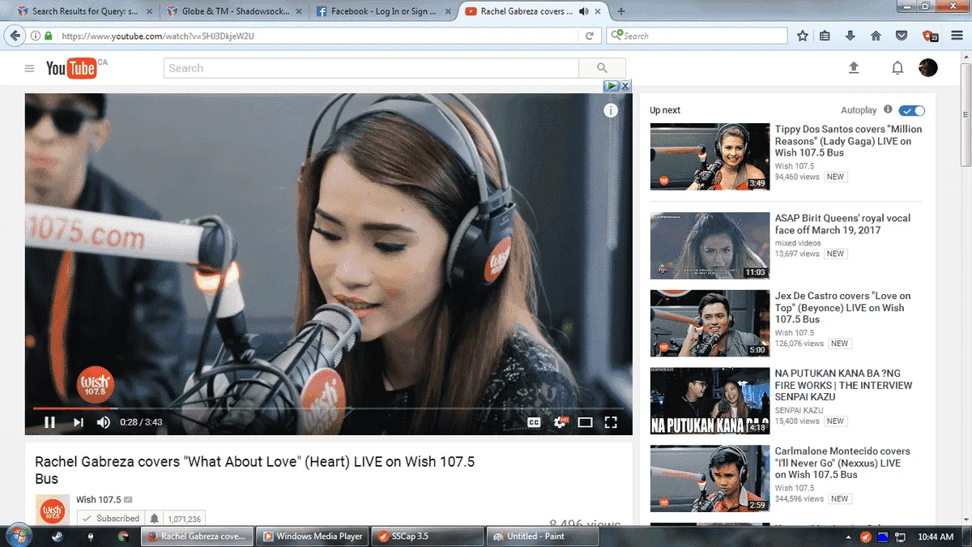
Task: Switch to Untitled - Paint taskbar item
Action: point(543,536)
